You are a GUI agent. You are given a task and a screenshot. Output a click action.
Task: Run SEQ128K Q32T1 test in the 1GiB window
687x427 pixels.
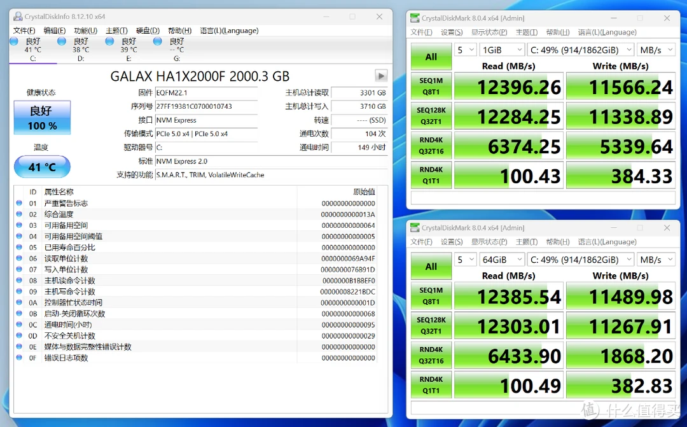431,116
